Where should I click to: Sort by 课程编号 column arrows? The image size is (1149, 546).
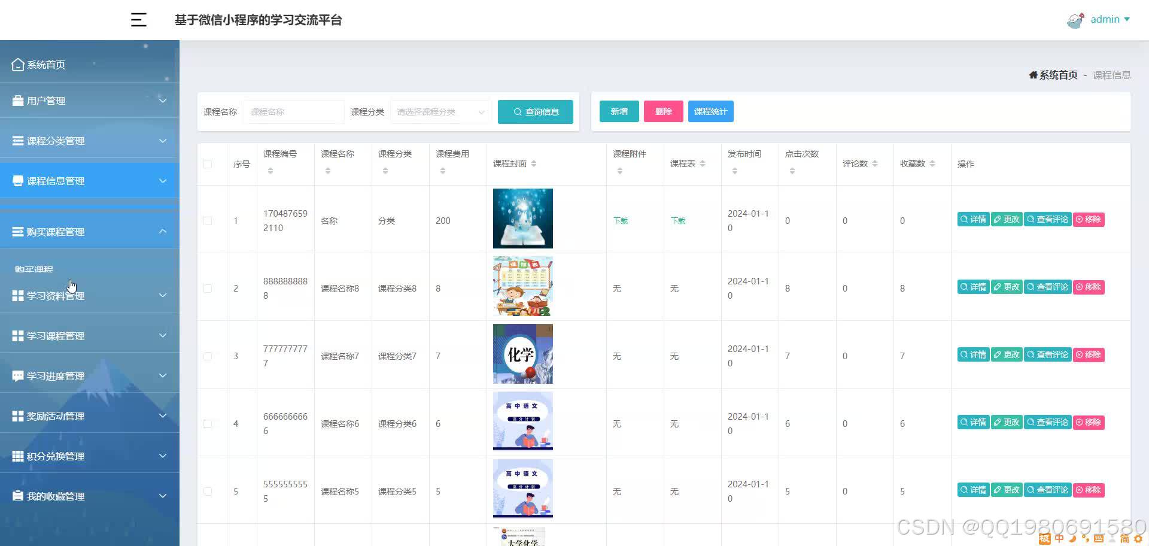click(x=270, y=171)
